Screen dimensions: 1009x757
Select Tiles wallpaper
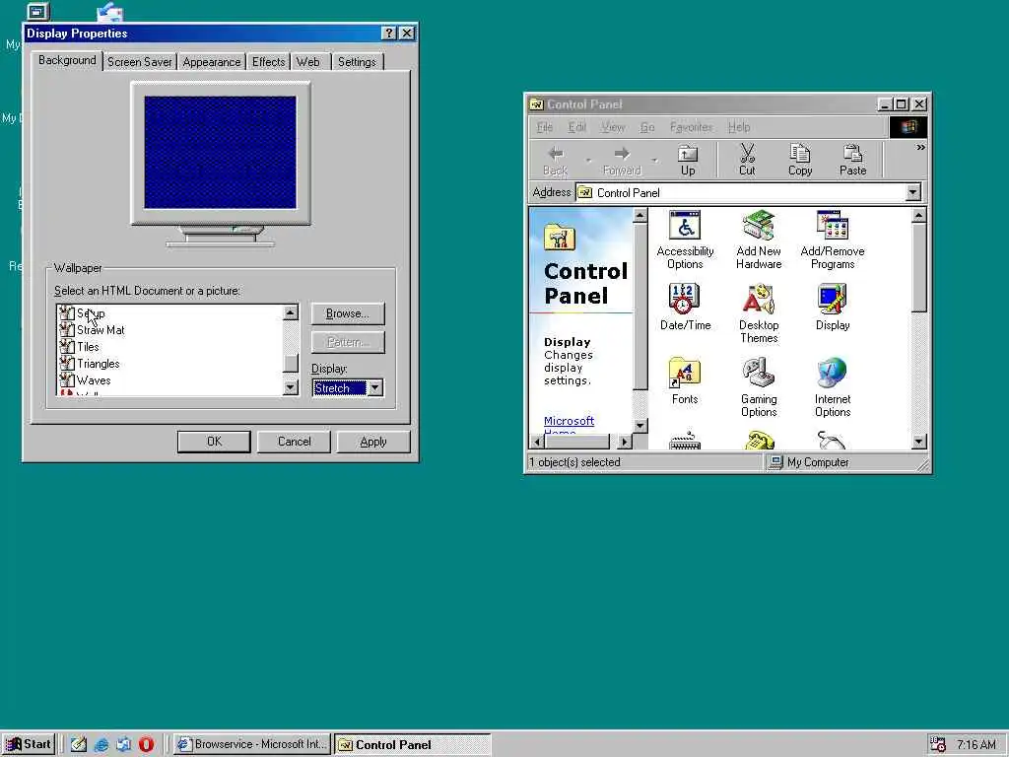[88, 347]
